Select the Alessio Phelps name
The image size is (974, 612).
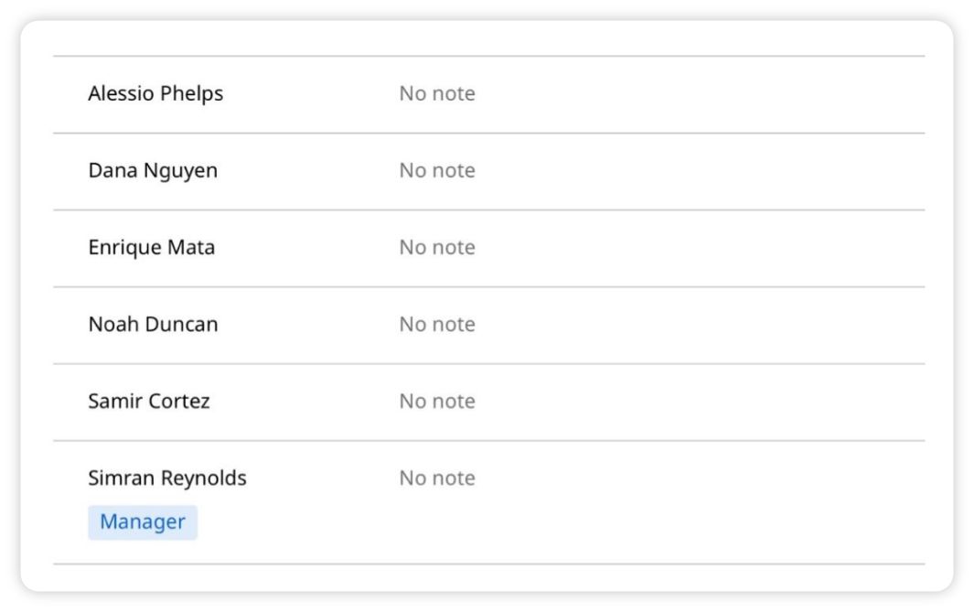155,94
